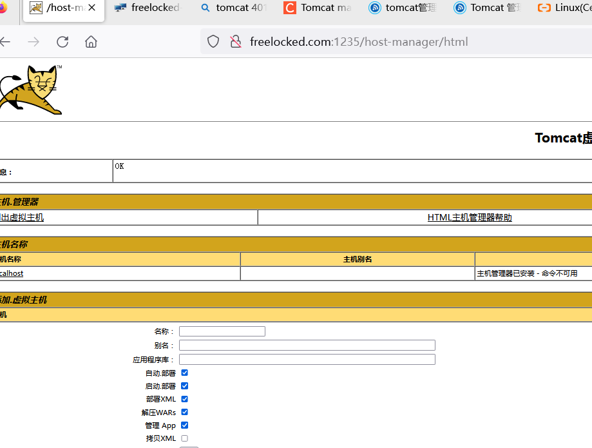Screen dimensions: 592x448
Task: Uncheck the 启动.部署 checkbox
Action: pyautogui.click(x=185, y=385)
